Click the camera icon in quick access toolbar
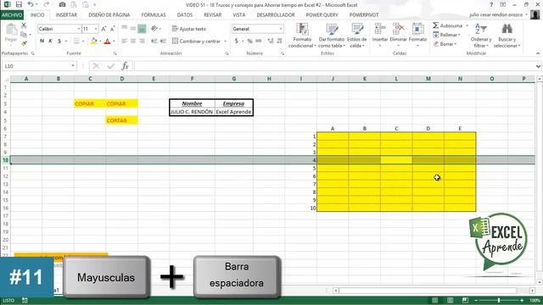This screenshot has height=305, width=543. tap(62, 4)
